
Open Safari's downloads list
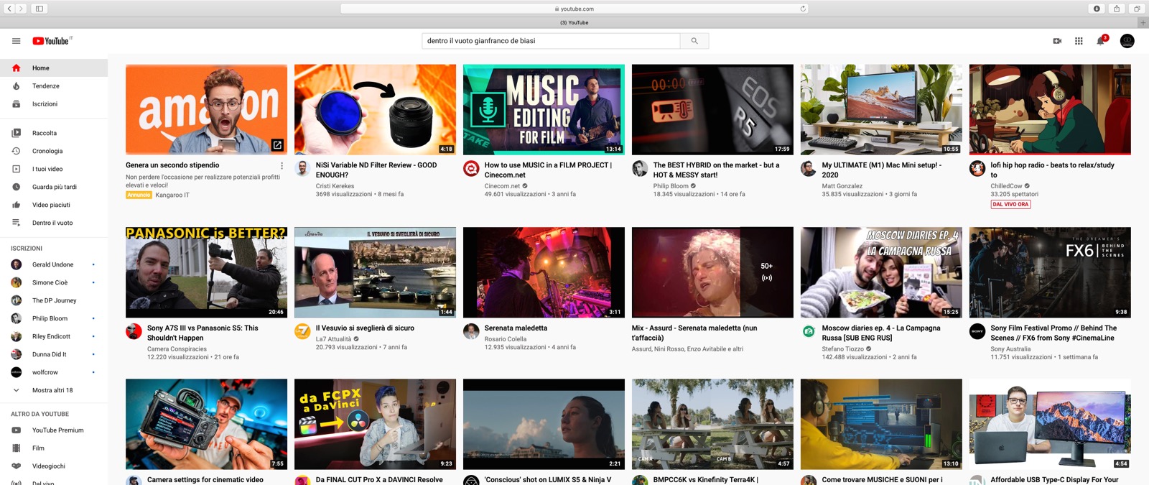tap(1097, 9)
